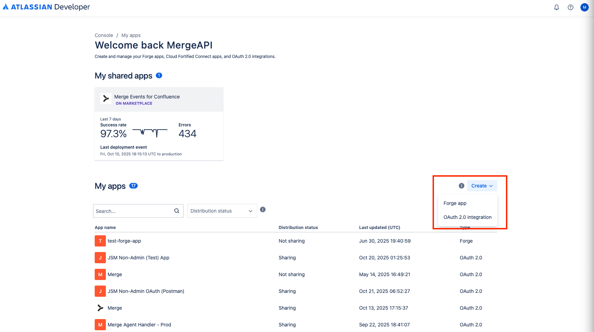This screenshot has width=594, height=332.
Task: Expand the Create dropdown button
Action: coord(482,186)
